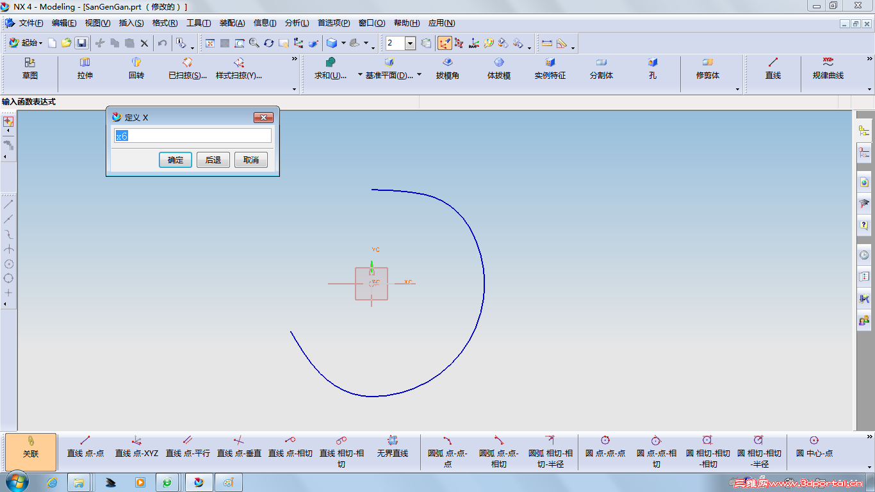
Task: Close the 定义 X dialog
Action: click(264, 117)
